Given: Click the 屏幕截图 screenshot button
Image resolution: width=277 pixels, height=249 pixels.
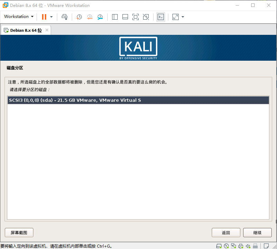Looking at the screenshot, I should (19, 232).
